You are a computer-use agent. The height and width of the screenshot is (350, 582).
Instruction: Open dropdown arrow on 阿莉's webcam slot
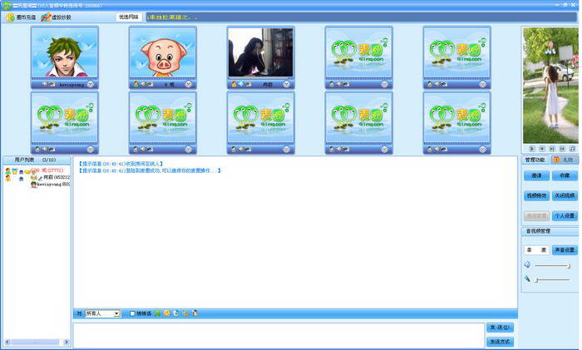pyautogui.click(x=287, y=84)
